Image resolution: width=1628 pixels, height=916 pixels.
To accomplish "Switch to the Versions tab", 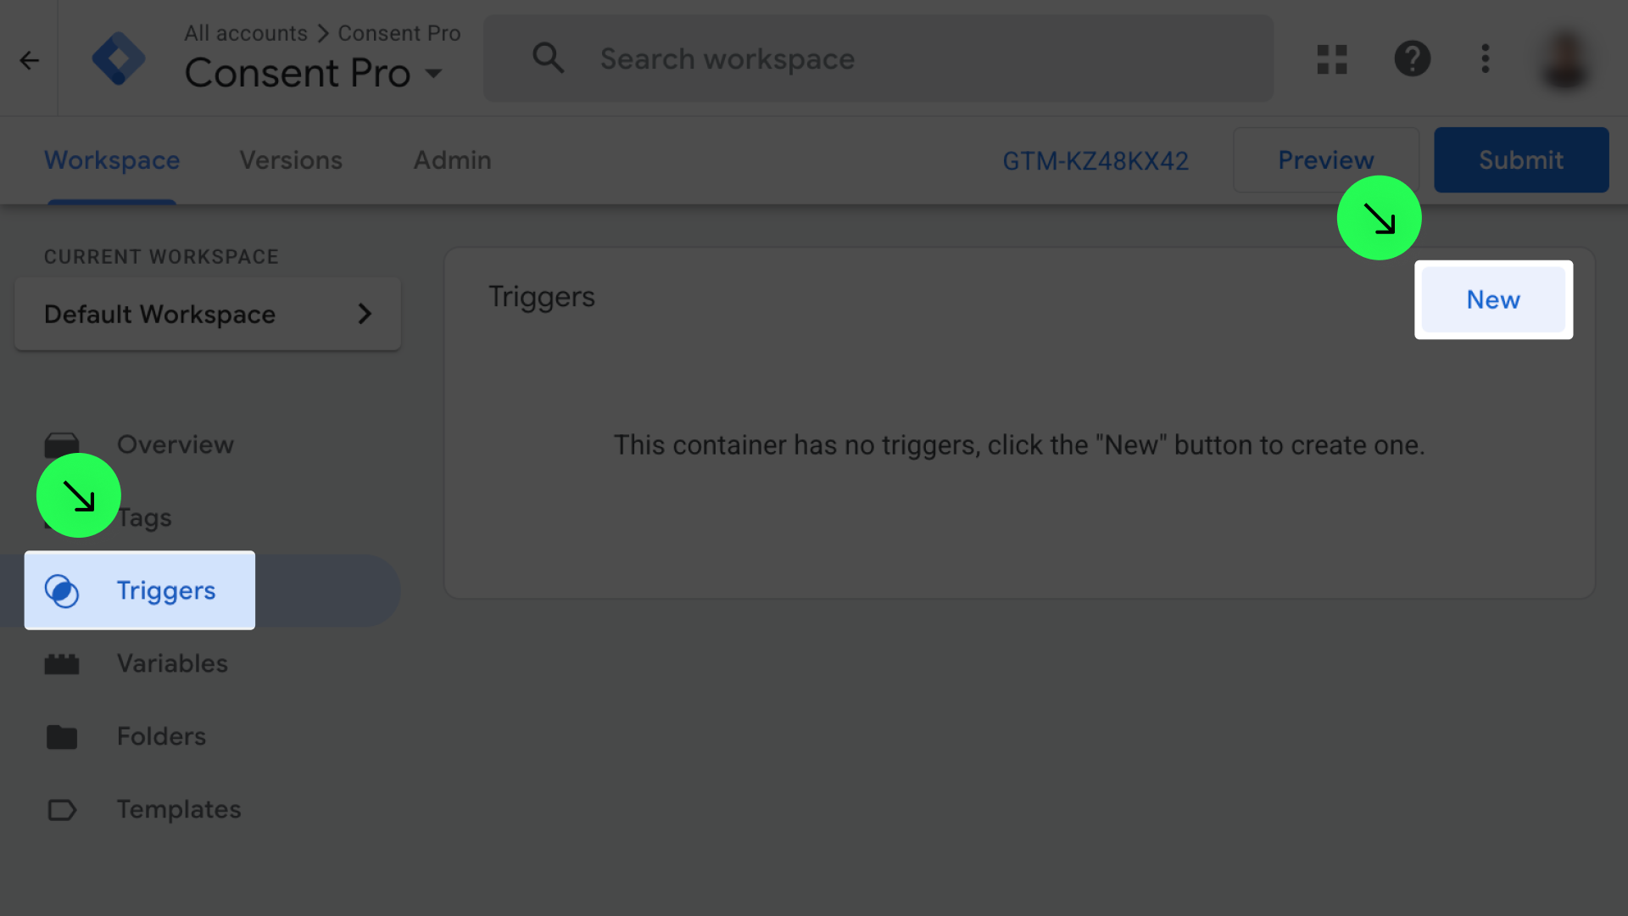I will click(291, 160).
